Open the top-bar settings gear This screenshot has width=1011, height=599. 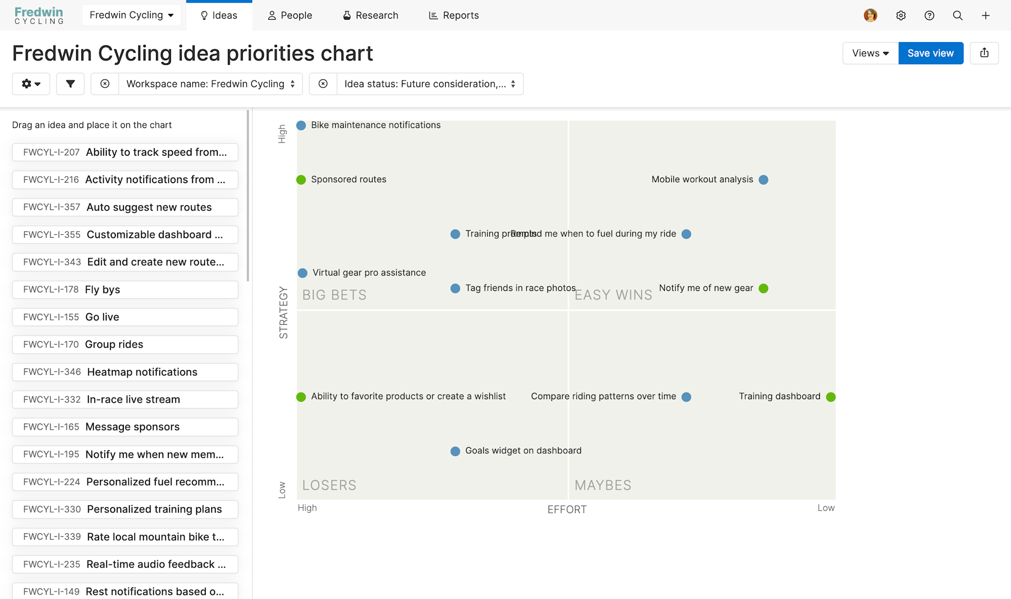coord(901,16)
